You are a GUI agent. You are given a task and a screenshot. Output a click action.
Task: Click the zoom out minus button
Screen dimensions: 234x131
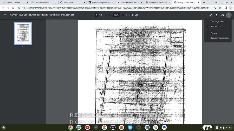click(109, 15)
